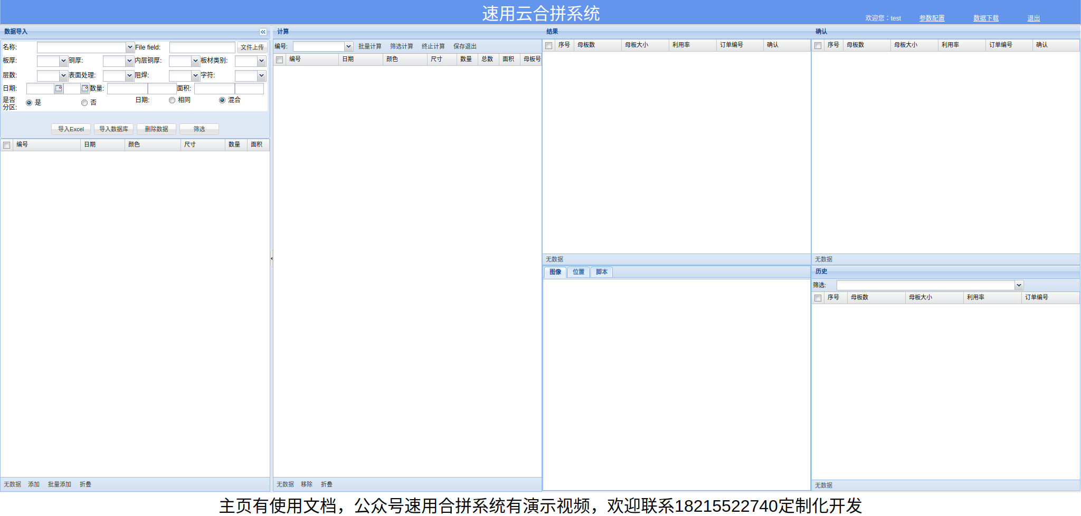Tick the select-all checkbox in 计算 grid header
Image resolution: width=1081 pixels, height=516 pixels.
click(280, 60)
